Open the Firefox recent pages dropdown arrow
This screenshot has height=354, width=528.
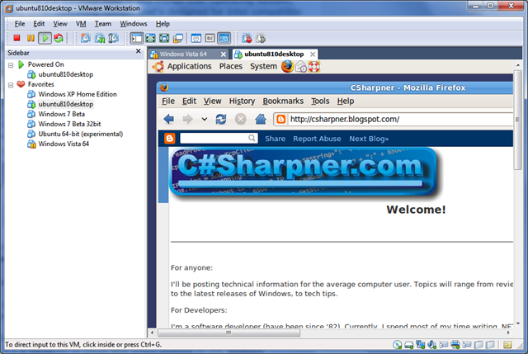point(204,119)
